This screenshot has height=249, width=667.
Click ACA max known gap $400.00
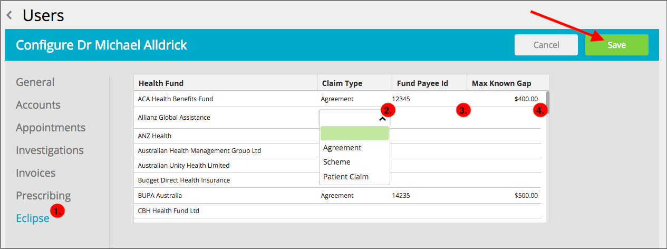tap(526, 99)
